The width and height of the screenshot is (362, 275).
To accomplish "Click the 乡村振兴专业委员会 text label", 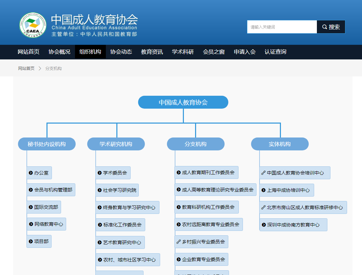I will coord(204,242).
